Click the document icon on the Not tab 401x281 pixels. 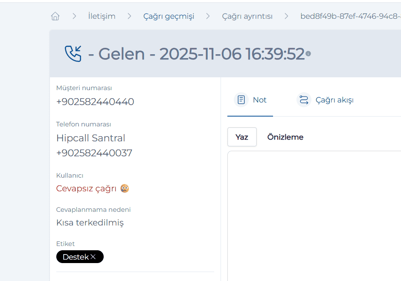pos(241,100)
